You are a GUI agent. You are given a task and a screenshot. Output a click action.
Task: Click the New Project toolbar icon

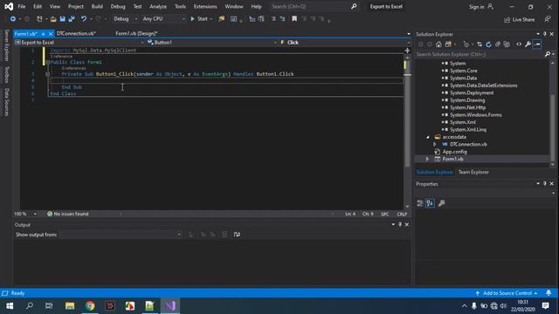39,19
